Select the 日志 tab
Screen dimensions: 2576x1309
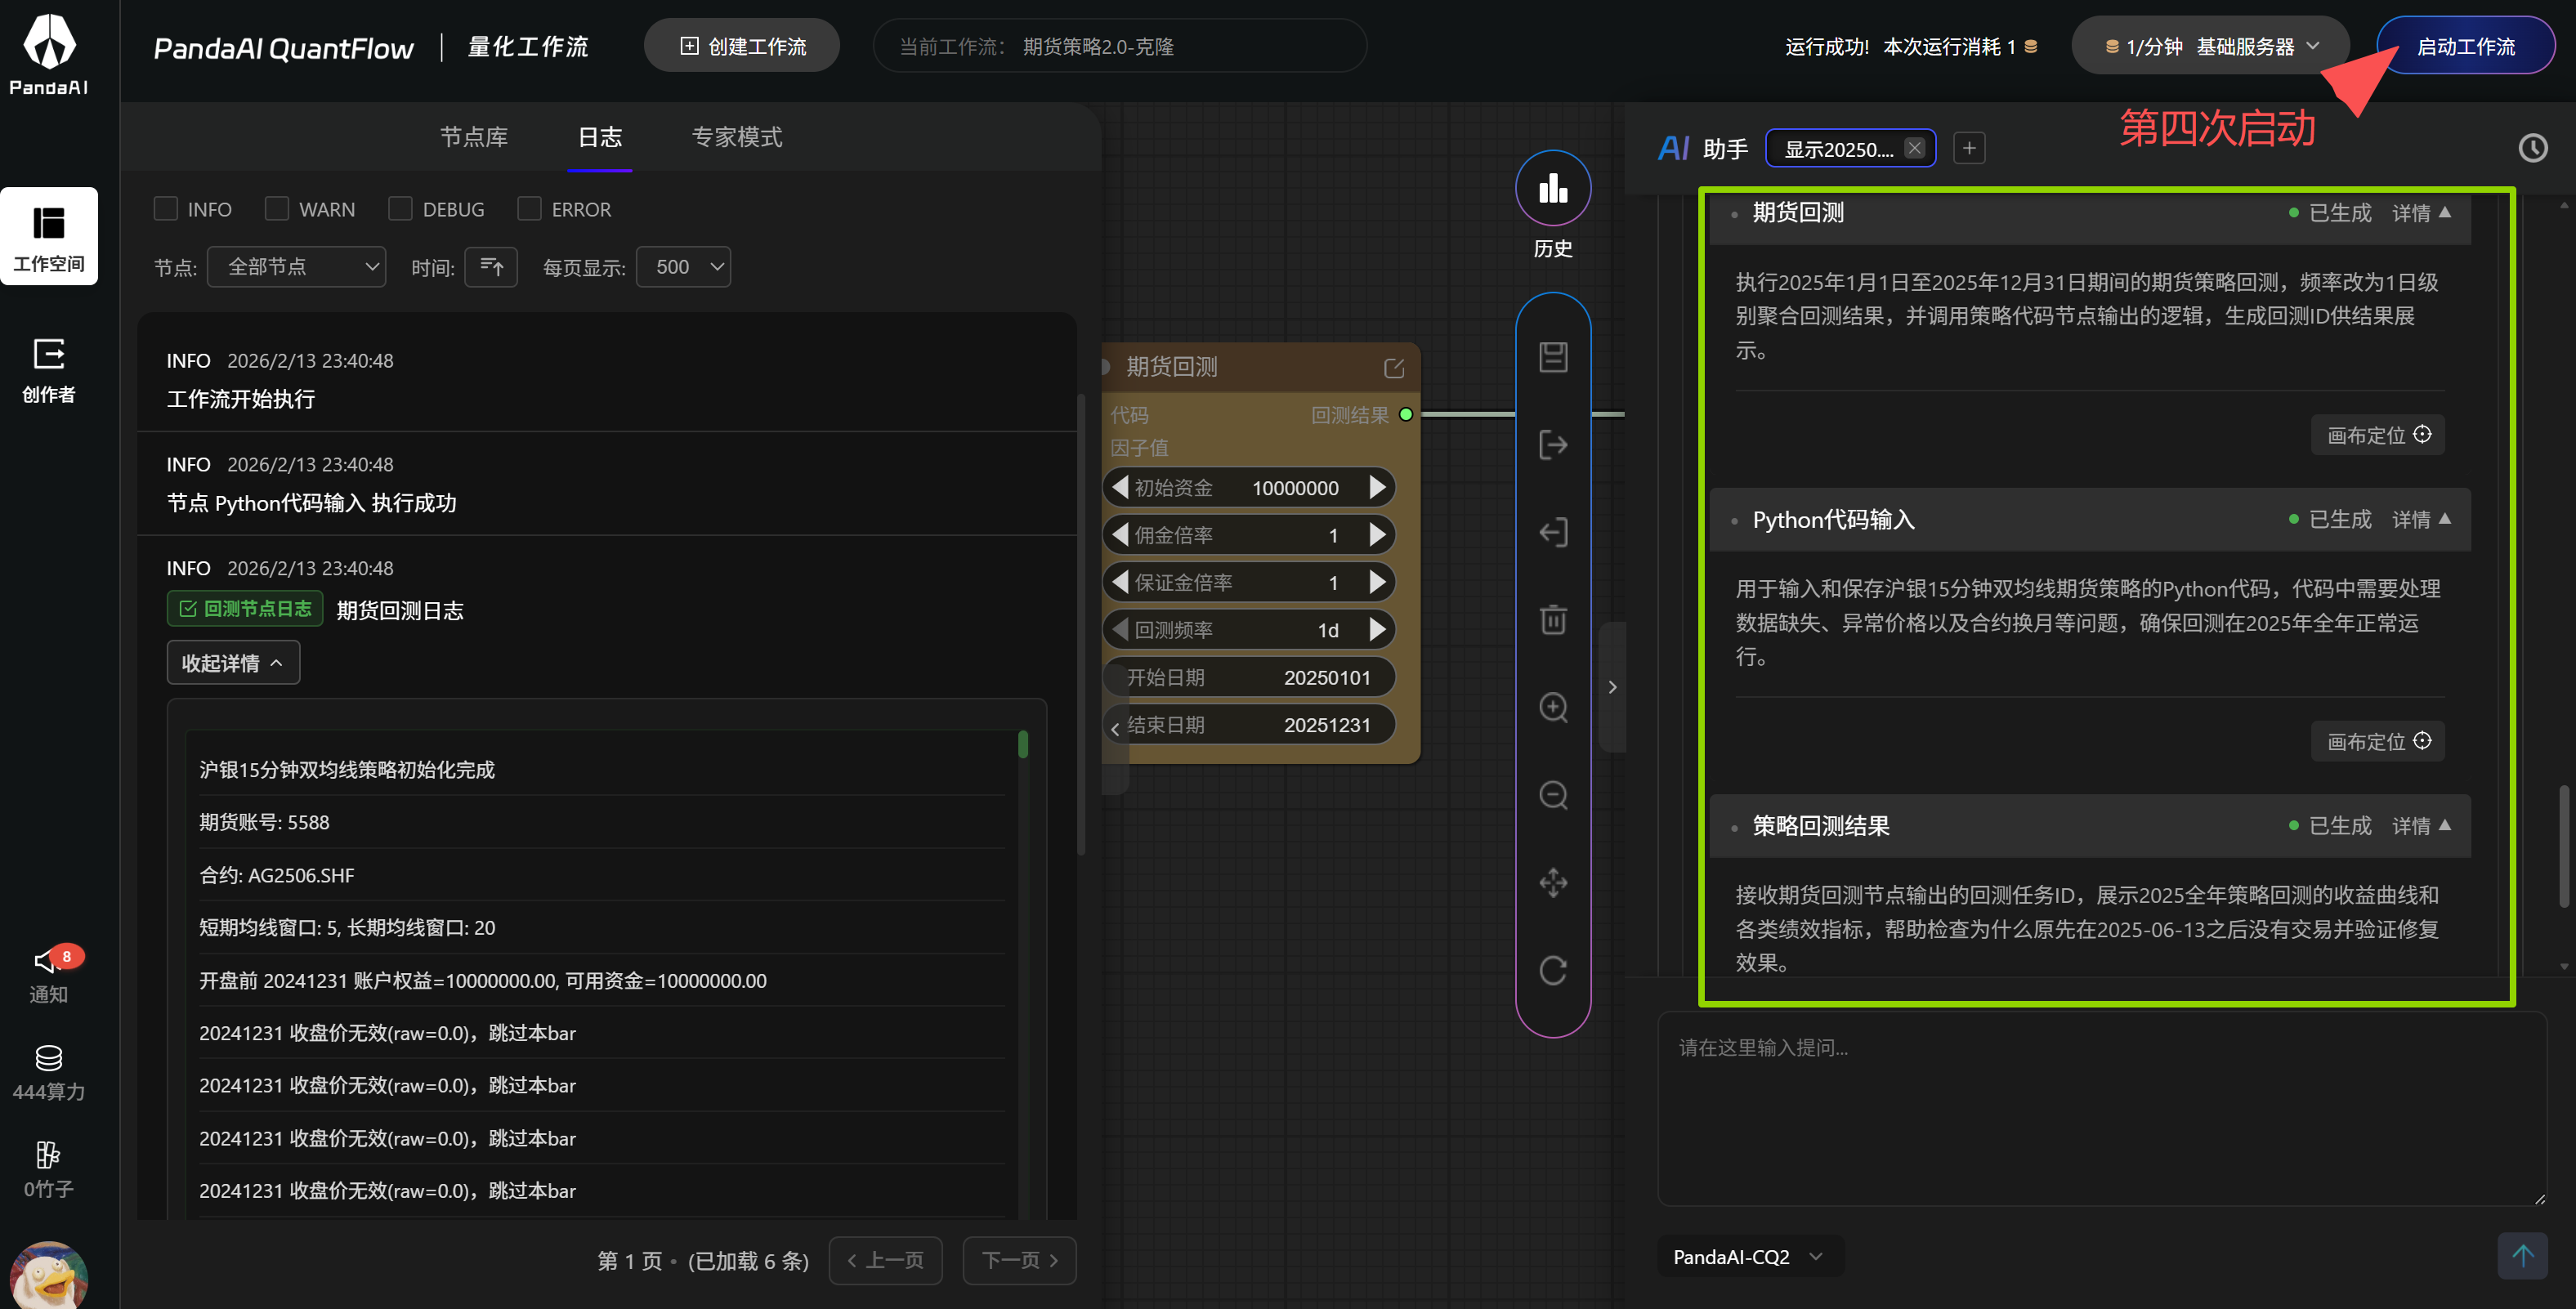(600, 137)
